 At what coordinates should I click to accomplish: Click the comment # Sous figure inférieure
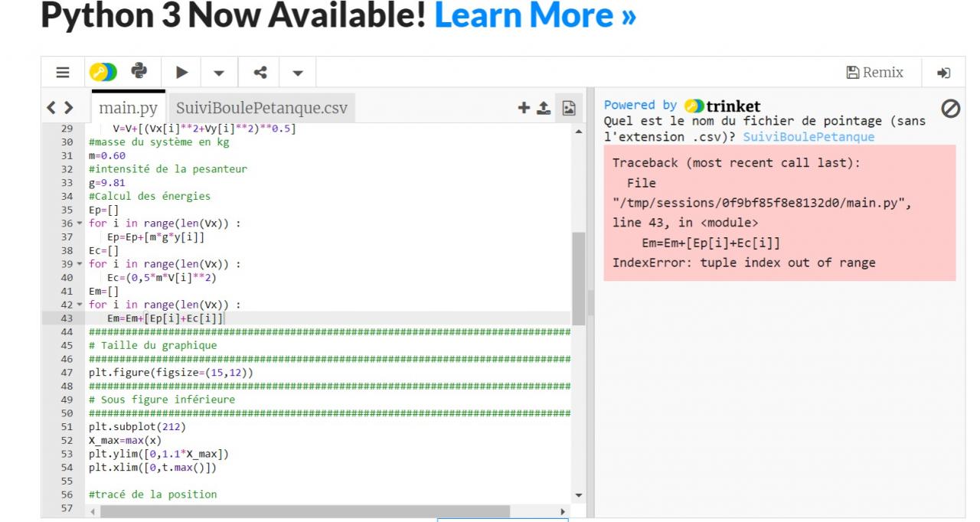pyautogui.click(x=162, y=400)
